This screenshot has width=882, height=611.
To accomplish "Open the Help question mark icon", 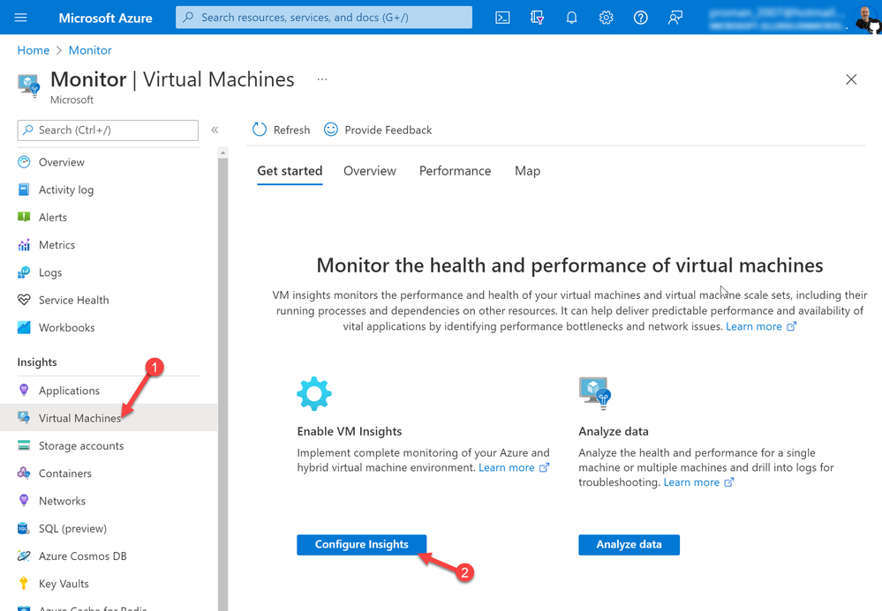I will click(640, 18).
